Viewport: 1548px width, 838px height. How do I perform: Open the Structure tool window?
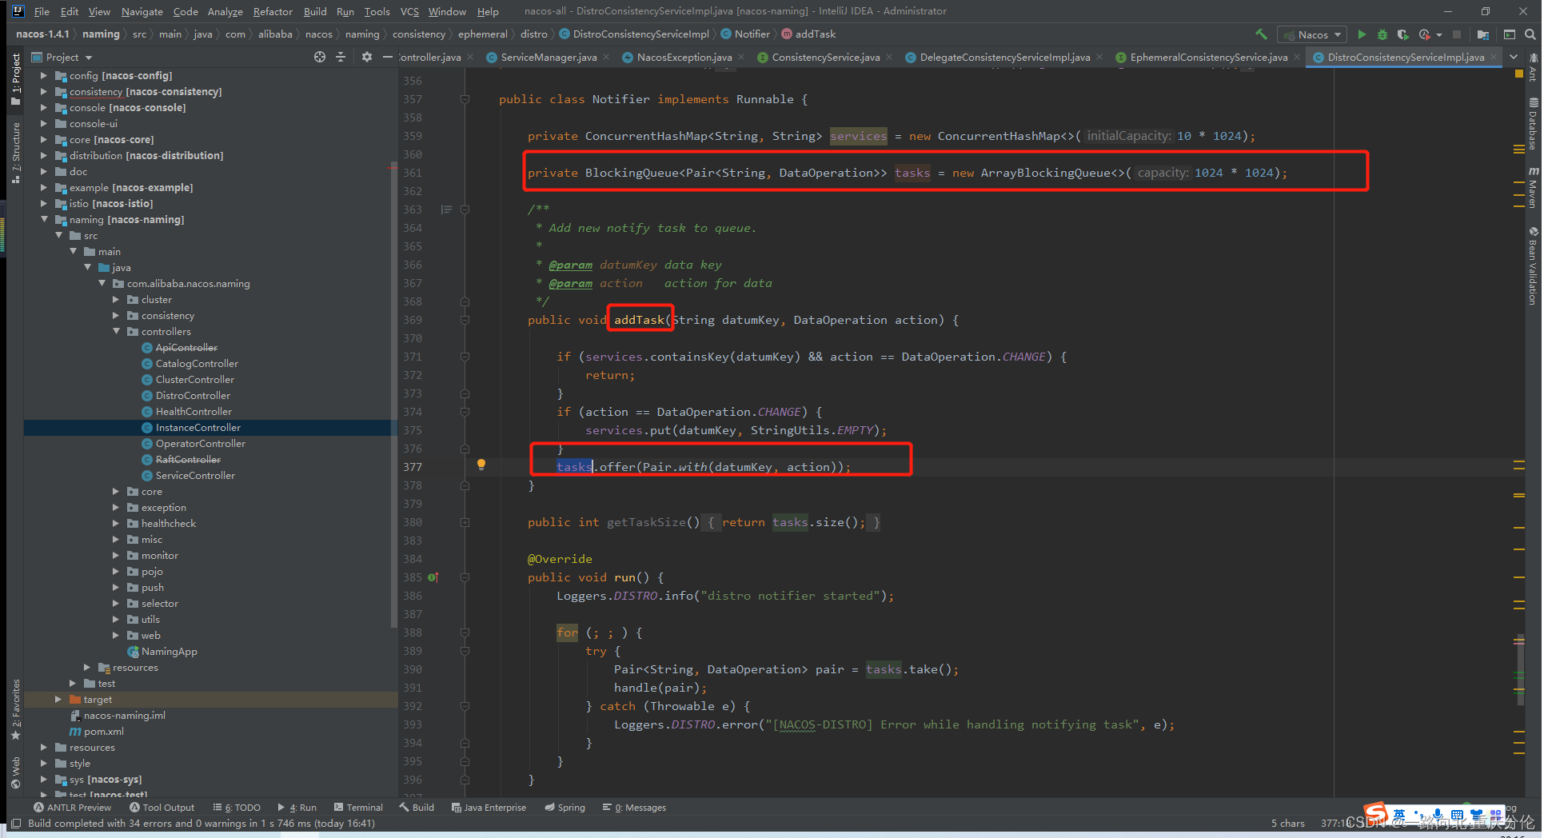pyautogui.click(x=16, y=152)
